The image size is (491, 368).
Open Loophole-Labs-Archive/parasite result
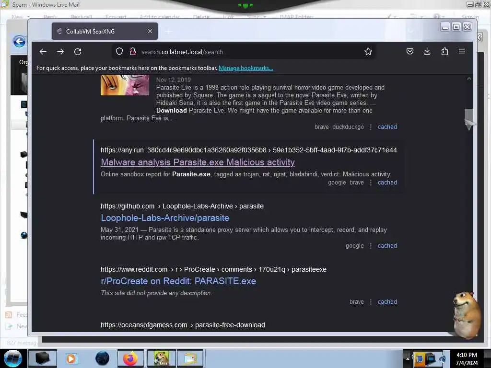pyautogui.click(x=165, y=218)
